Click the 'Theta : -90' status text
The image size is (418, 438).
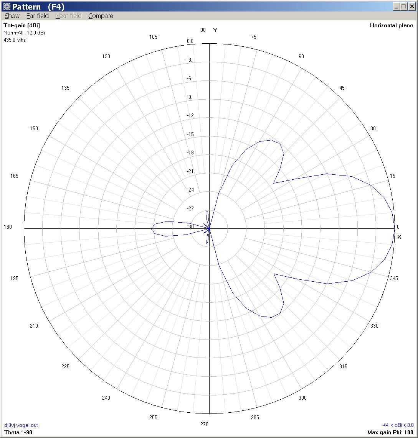pyautogui.click(x=18, y=432)
